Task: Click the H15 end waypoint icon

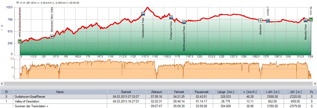Action: point(311,19)
